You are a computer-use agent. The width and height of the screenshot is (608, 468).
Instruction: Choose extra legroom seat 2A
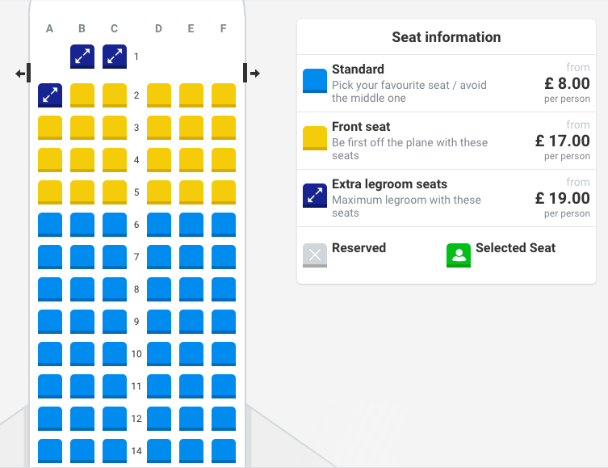point(50,95)
